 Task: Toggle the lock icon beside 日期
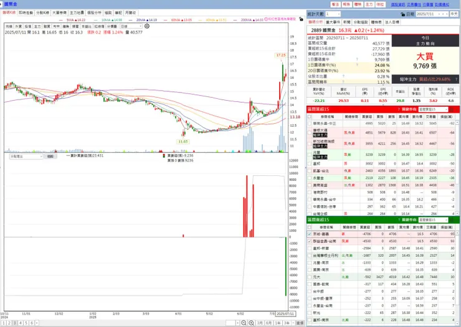(402, 14)
